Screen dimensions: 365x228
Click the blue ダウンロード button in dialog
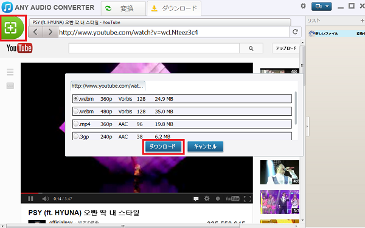click(x=163, y=146)
